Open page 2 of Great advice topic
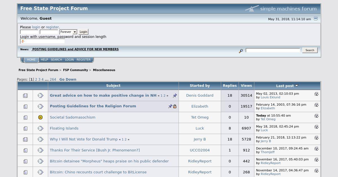The image size is (338, 177). tap(164, 96)
